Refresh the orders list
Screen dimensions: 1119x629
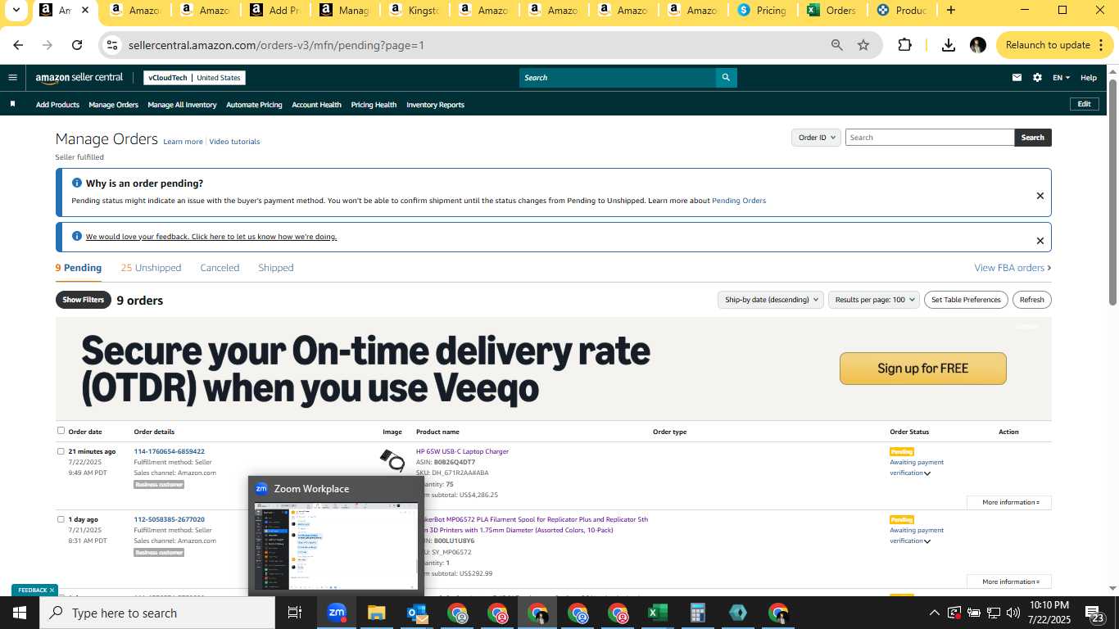(x=1031, y=300)
